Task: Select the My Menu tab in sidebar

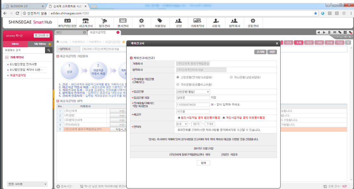Action: pos(40,44)
